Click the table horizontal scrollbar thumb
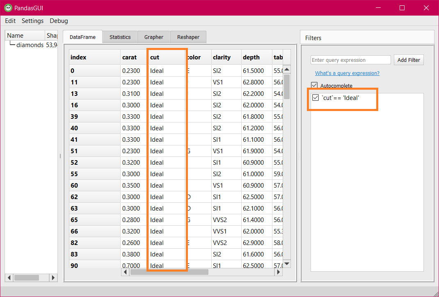439x297 pixels. [169, 272]
